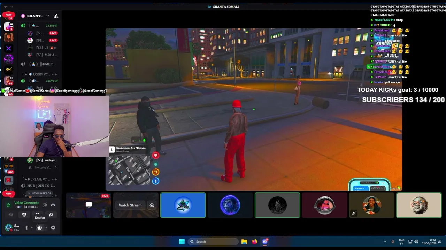Open Firefox from taskbar
Viewport: 446px width, 250px height.
[x=255, y=242]
